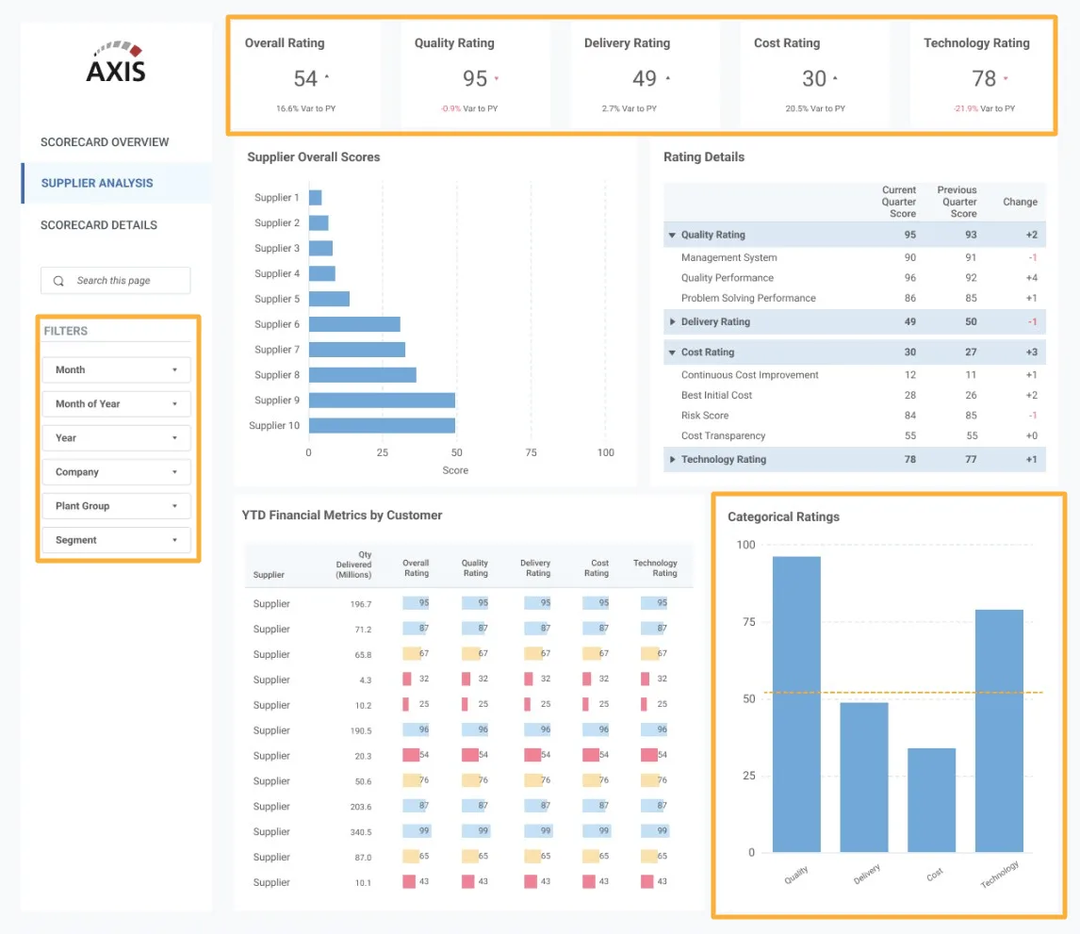Click the Cost Rating value 30 card
Image resolution: width=1080 pixels, height=934 pixels.
814,78
